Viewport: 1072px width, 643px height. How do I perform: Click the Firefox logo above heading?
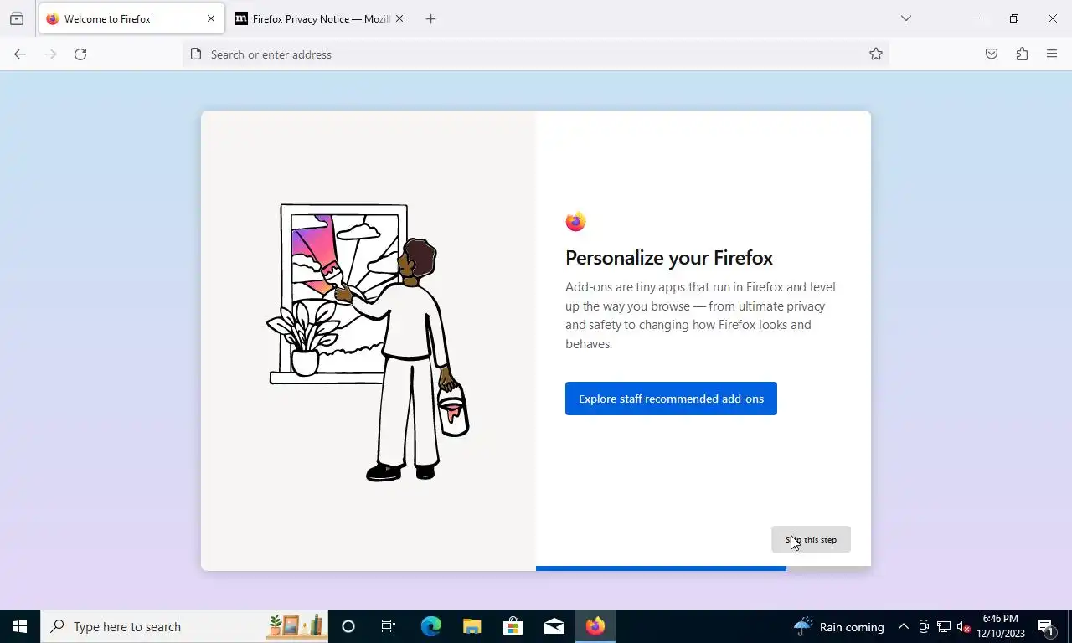click(x=575, y=222)
